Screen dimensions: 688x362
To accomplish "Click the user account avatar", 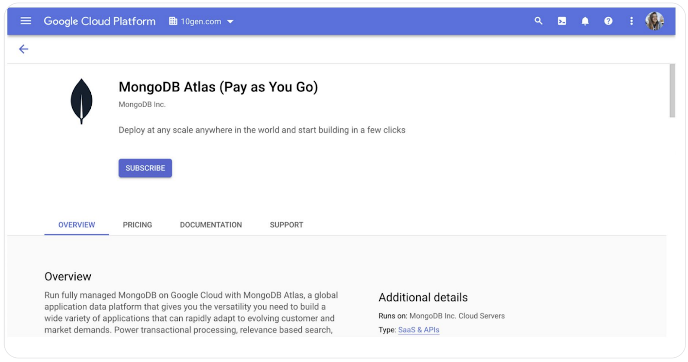I will click(654, 21).
